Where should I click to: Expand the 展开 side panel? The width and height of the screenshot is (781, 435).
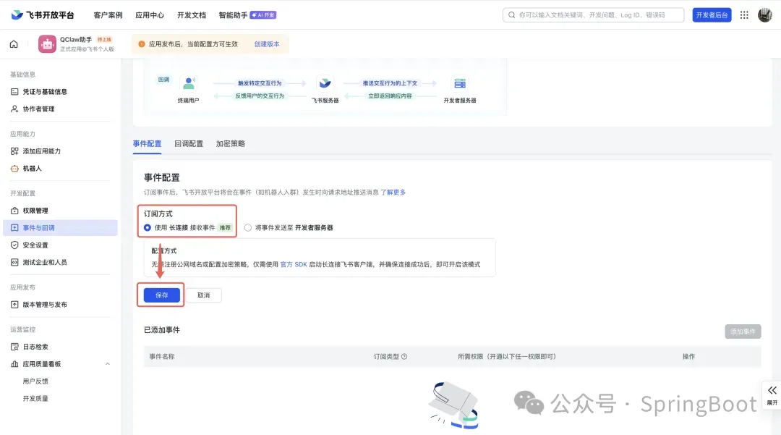tap(772, 394)
